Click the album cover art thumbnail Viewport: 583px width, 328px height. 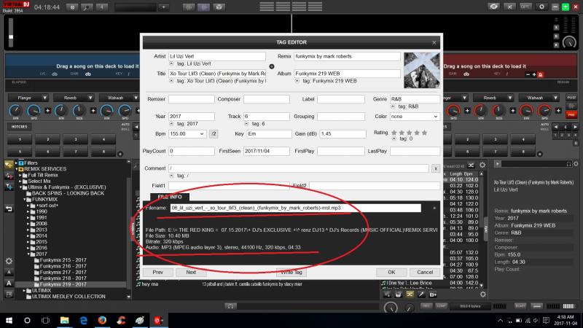click(x=422, y=70)
